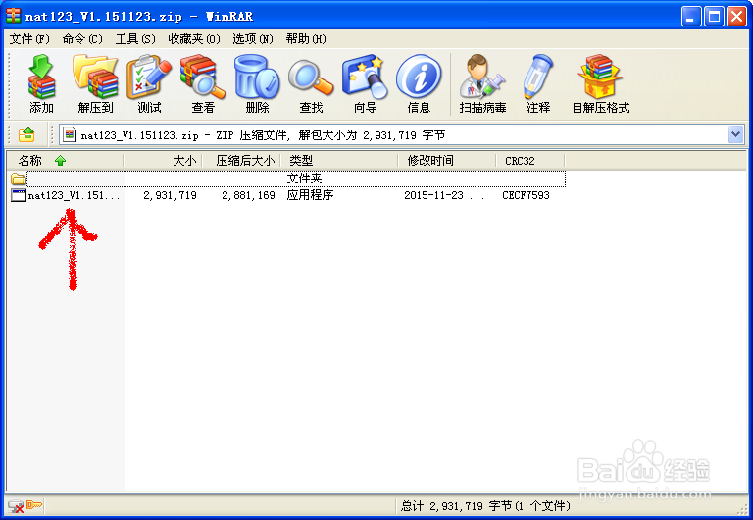Click the drive icon in status bar
The image size is (753, 520).
pos(16,505)
